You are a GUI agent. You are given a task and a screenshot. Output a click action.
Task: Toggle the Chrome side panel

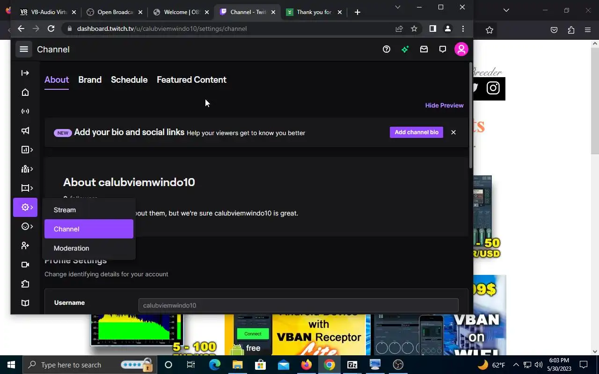pos(433,29)
